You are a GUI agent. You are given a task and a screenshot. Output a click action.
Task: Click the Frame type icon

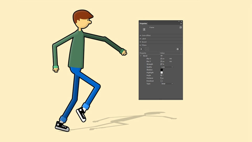(x=144, y=29)
